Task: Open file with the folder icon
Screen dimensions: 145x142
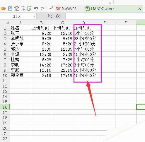Action: [x=4, y=9]
